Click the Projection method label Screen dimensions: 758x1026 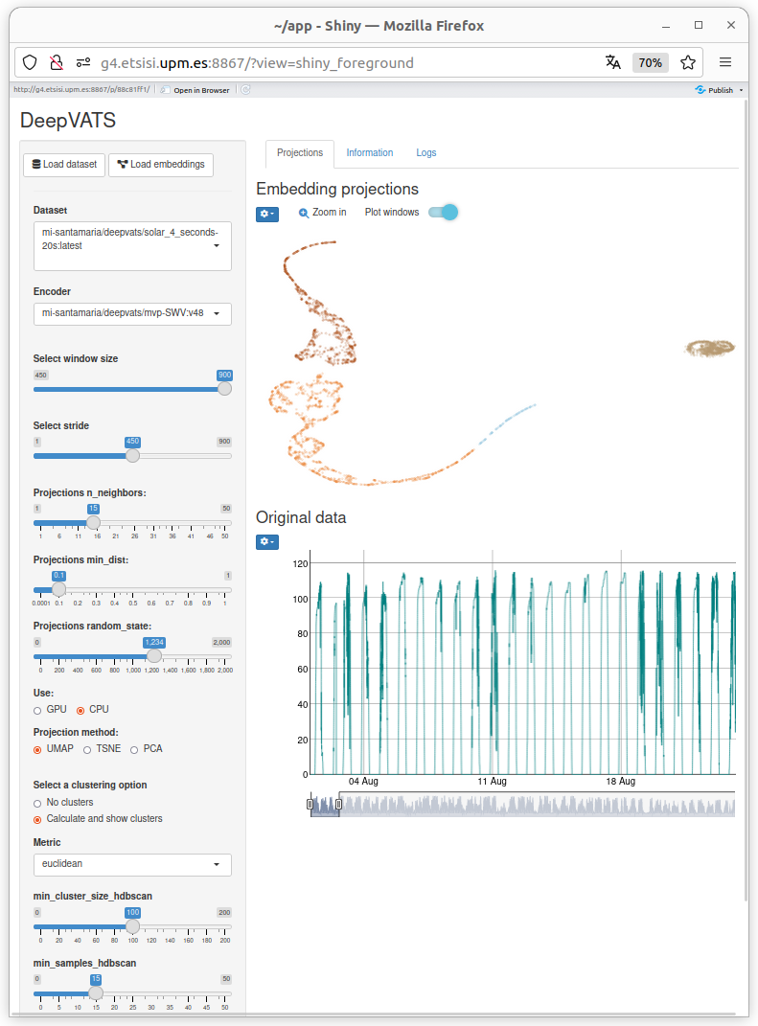pos(76,732)
